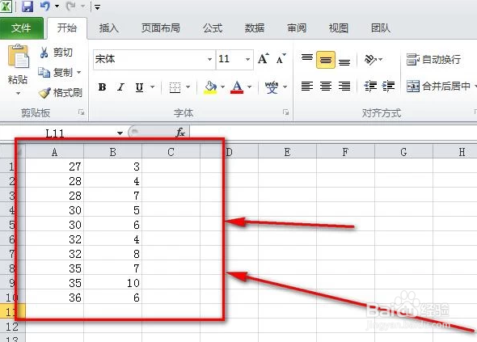The image size is (477, 342).
Task: Switch to the 审阅 tab
Action: pyautogui.click(x=297, y=28)
